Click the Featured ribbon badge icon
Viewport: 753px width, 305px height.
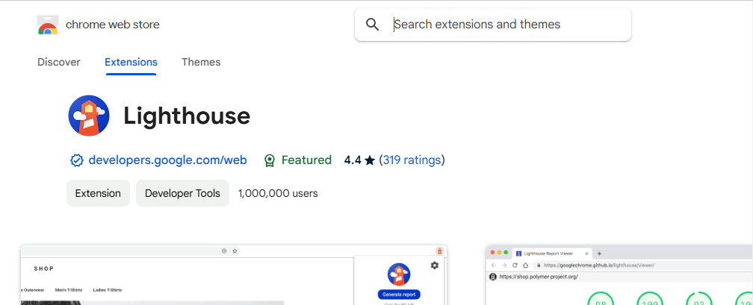pyautogui.click(x=270, y=160)
